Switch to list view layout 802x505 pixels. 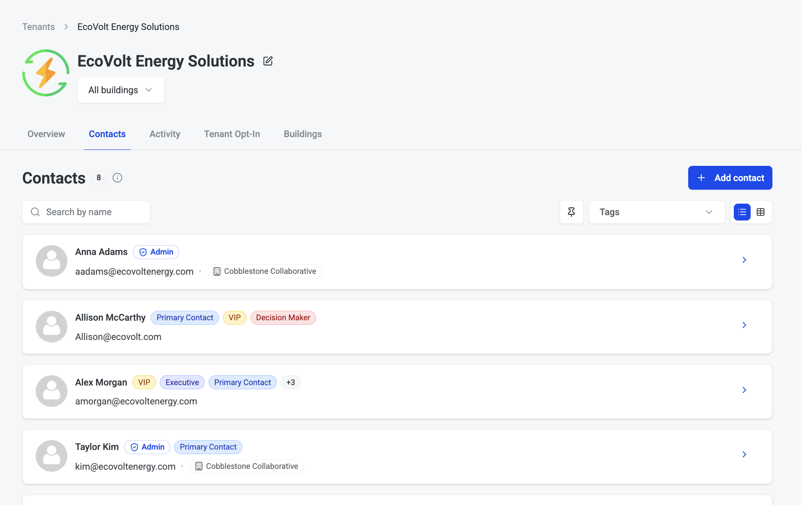click(742, 212)
